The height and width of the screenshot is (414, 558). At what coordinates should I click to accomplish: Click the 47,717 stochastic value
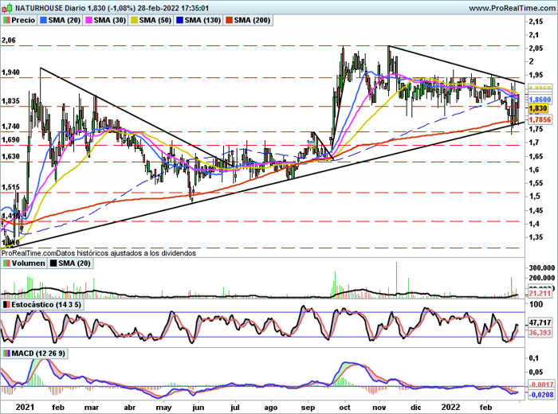point(540,322)
